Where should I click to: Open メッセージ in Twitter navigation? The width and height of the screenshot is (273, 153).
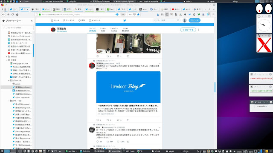click(95, 20)
